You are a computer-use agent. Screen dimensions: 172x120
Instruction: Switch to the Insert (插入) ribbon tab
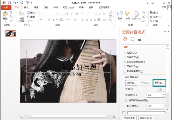pos(26,8)
